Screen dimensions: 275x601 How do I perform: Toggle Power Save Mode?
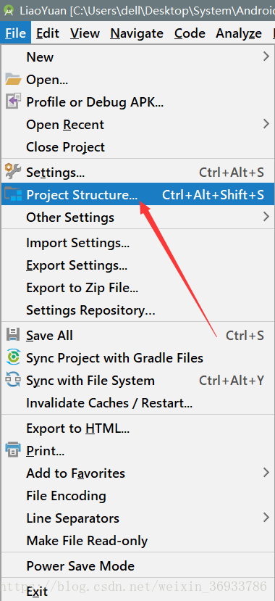coord(137,566)
